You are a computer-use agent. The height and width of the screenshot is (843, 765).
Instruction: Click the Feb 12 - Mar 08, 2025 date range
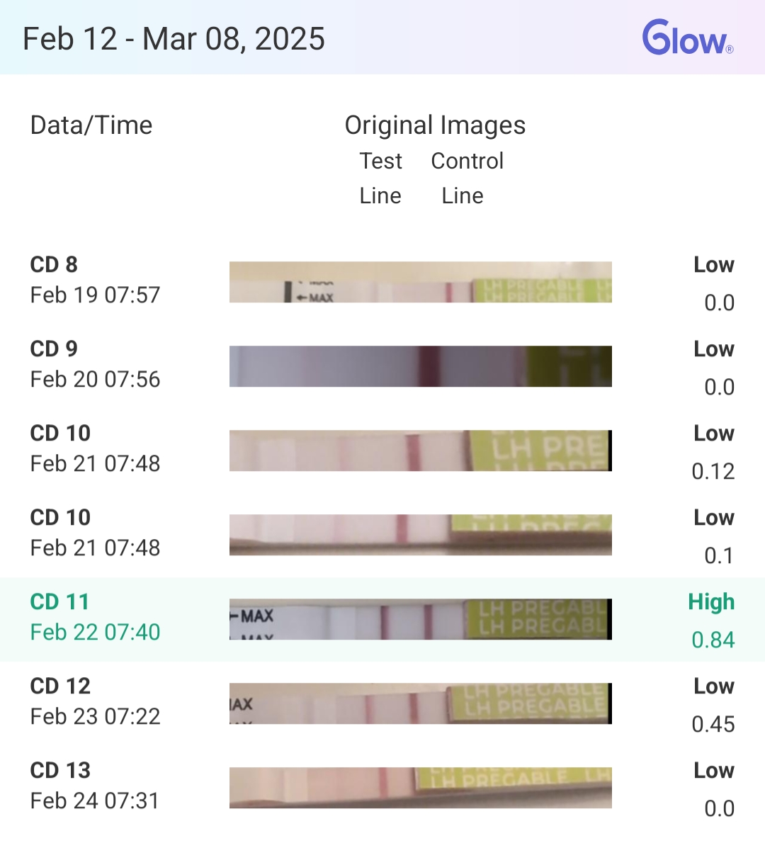pos(174,39)
